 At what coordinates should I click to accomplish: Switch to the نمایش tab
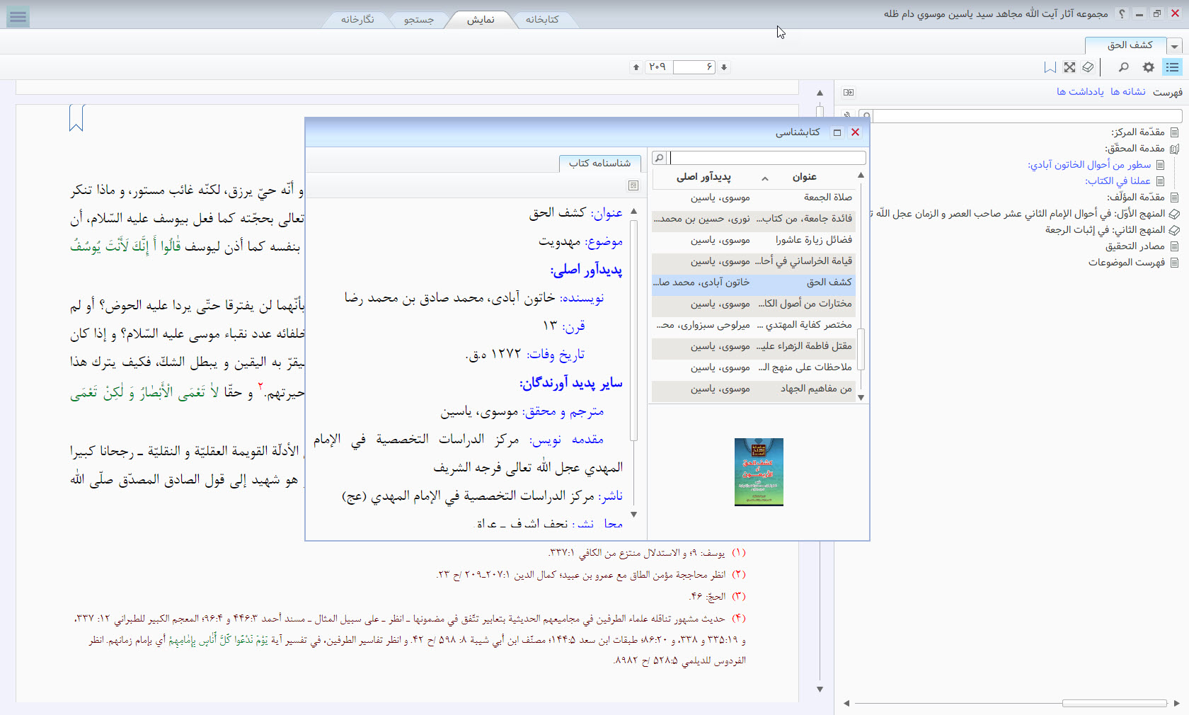481,20
